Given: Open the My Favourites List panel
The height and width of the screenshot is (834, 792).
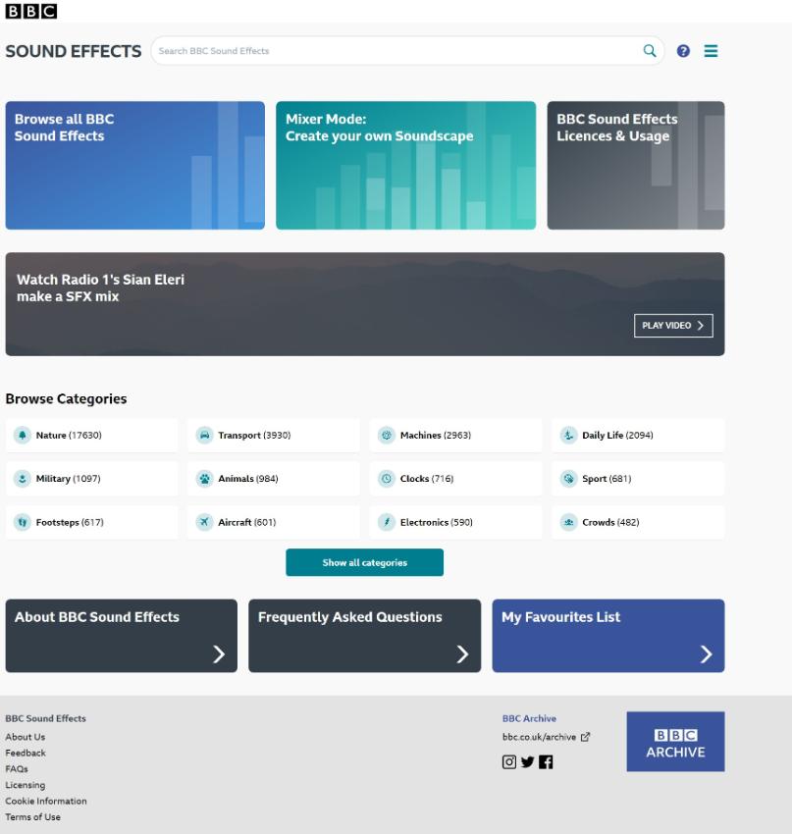Looking at the screenshot, I should click(x=607, y=636).
